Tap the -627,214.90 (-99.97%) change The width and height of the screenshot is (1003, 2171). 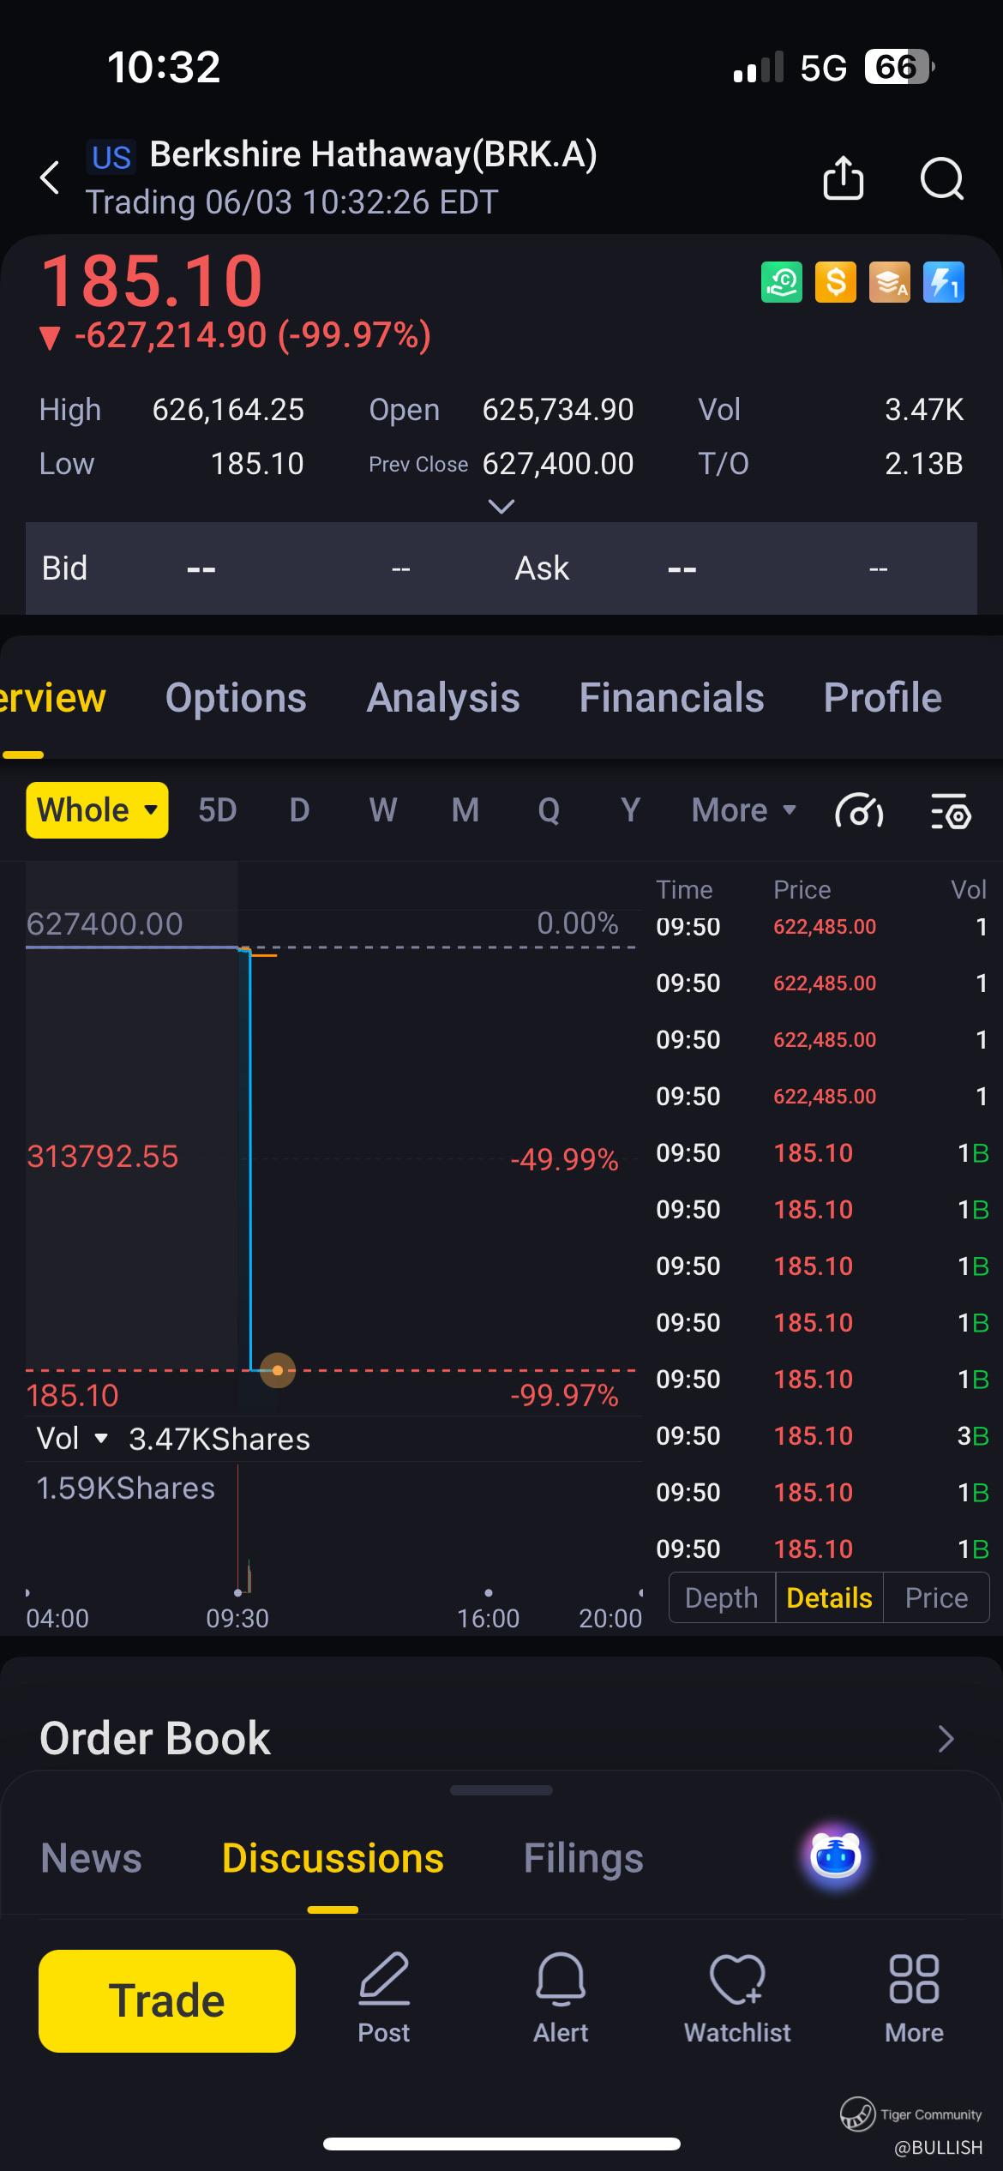[253, 334]
